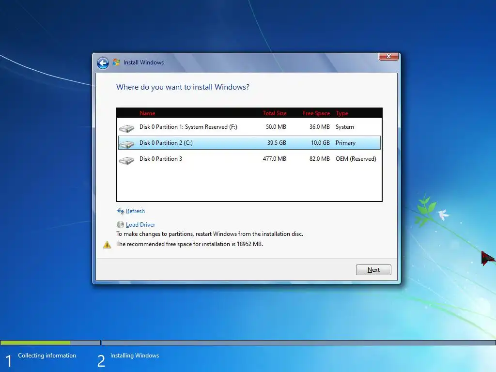Sort by the Free Space column header
Viewport: 496px width, 372px height.
tap(316, 113)
